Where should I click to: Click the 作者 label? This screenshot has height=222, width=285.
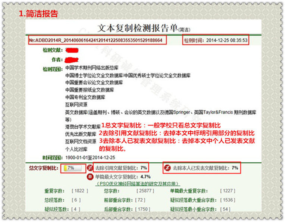point(57,59)
